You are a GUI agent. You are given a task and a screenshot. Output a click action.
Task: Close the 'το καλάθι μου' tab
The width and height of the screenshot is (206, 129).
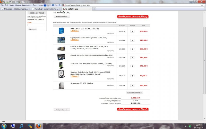coord(90,9)
